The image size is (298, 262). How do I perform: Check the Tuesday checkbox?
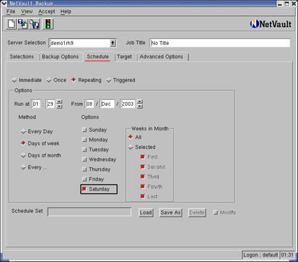85,150
